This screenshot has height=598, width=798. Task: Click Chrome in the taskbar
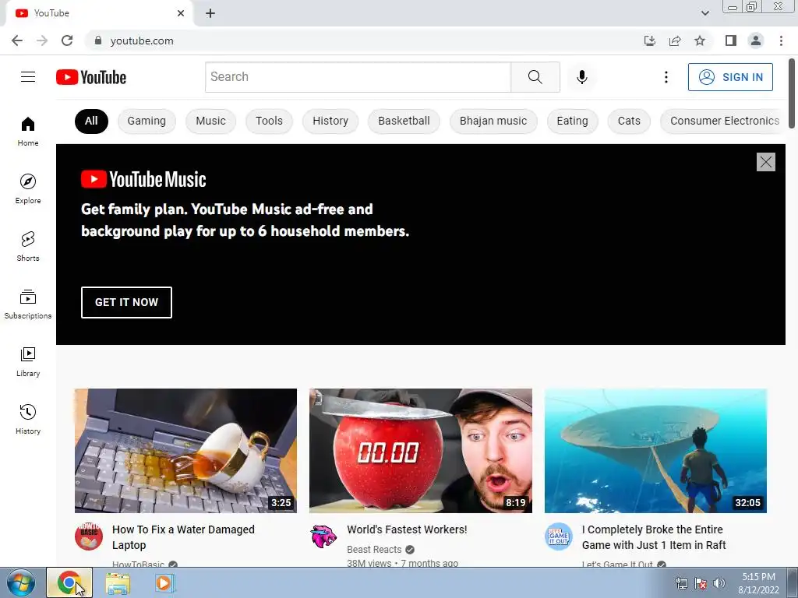[69, 582]
